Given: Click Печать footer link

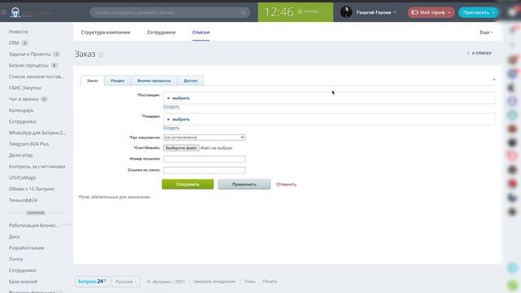Looking at the screenshot, I should pos(269,282).
